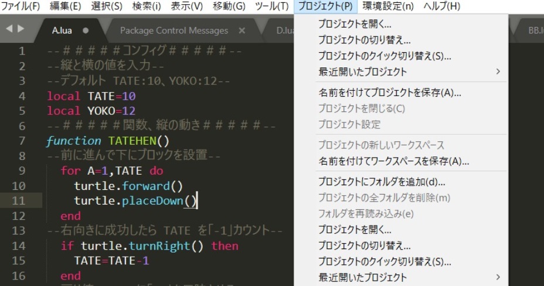Choose プロジェクトにフォルダを追加(d)...

382,182
